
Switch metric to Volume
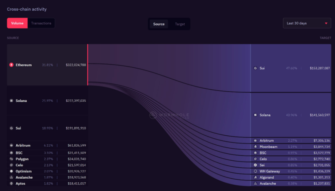[x=17, y=23]
